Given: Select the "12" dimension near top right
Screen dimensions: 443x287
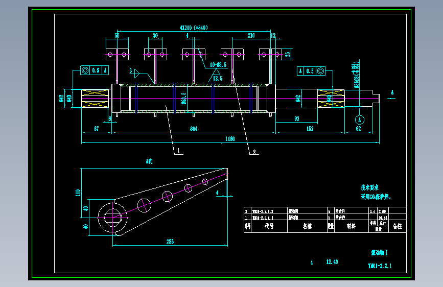Looking at the screenshot, I should click(273, 36).
